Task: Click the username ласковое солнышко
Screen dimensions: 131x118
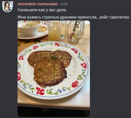Action: [x=38, y=4]
